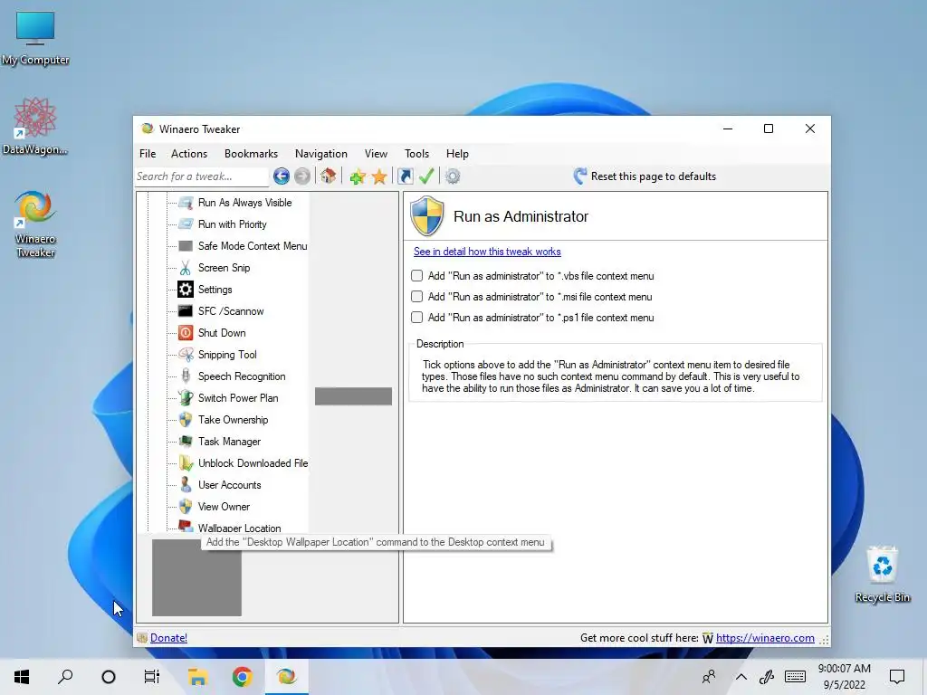Select Switch Power Plan tree item

coord(238,398)
